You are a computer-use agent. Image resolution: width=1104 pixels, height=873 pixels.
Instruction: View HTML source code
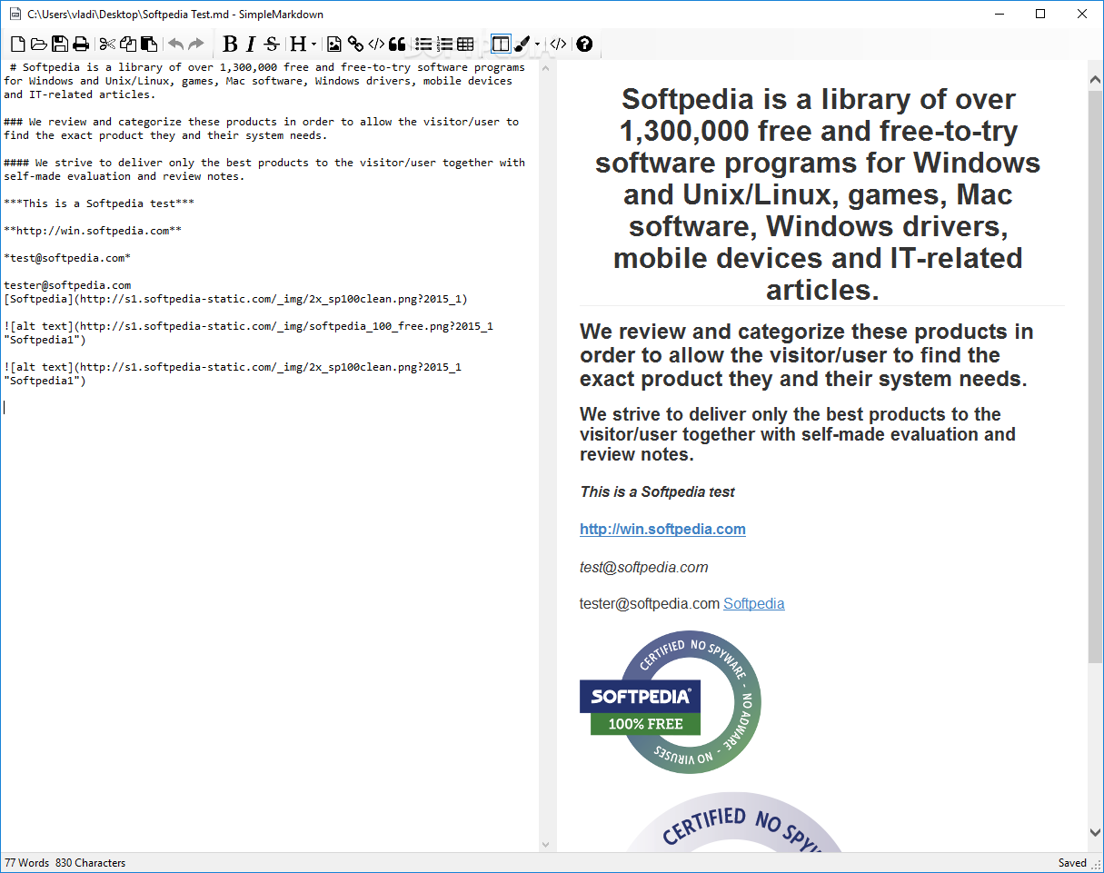point(559,44)
